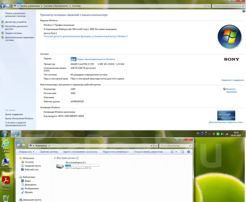Select 'Избранное' in the navigation pane

coord(28,158)
